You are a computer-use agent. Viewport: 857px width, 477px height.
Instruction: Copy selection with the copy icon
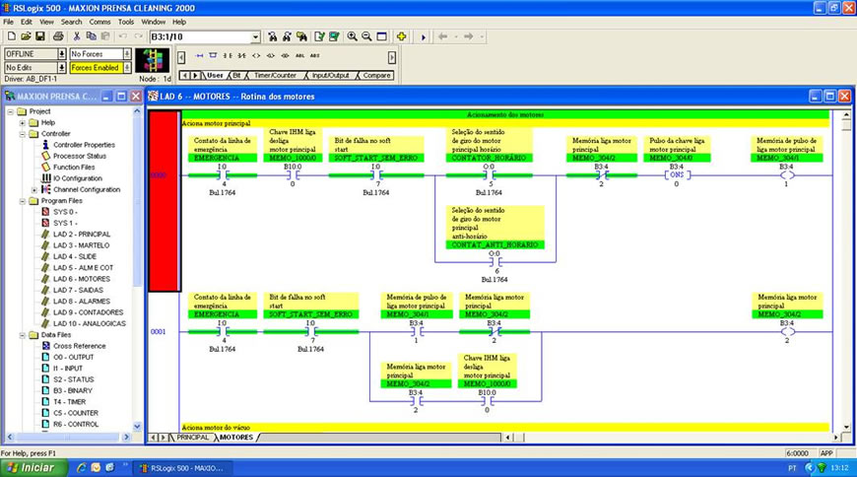click(x=91, y=36)
